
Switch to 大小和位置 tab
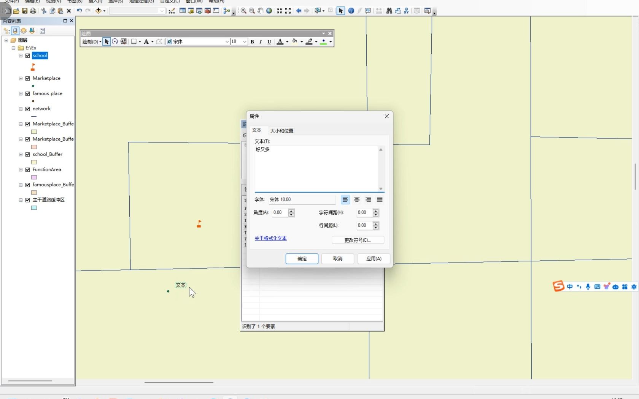click(282, 131)
